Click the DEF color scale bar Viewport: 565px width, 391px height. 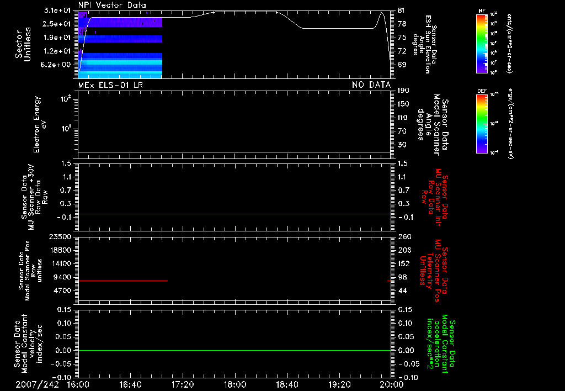(x=482, y=124)
